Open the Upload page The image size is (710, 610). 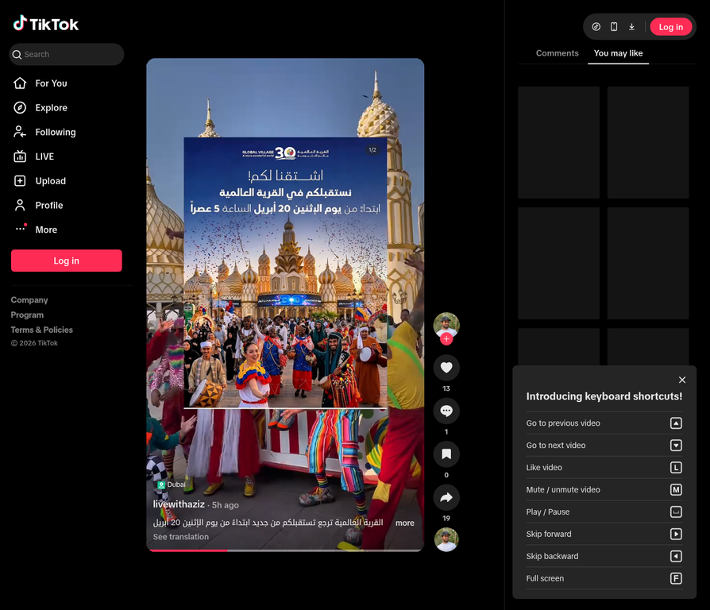point(49,180)
